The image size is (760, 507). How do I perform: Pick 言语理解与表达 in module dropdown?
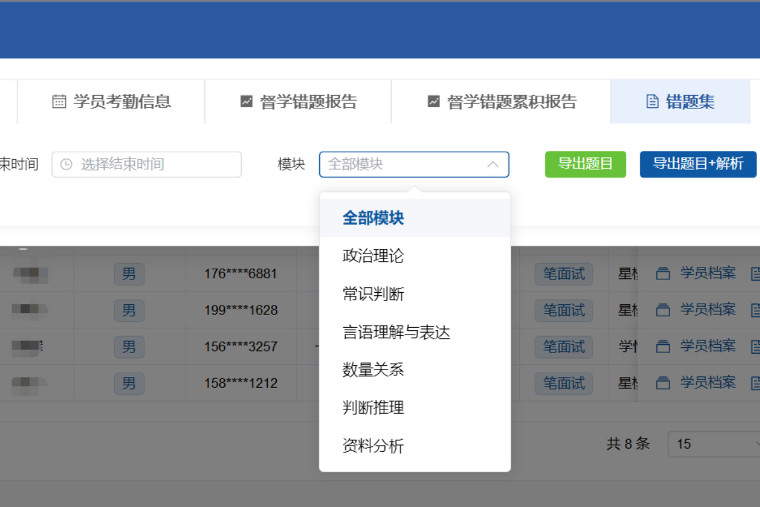pos(396,332)
